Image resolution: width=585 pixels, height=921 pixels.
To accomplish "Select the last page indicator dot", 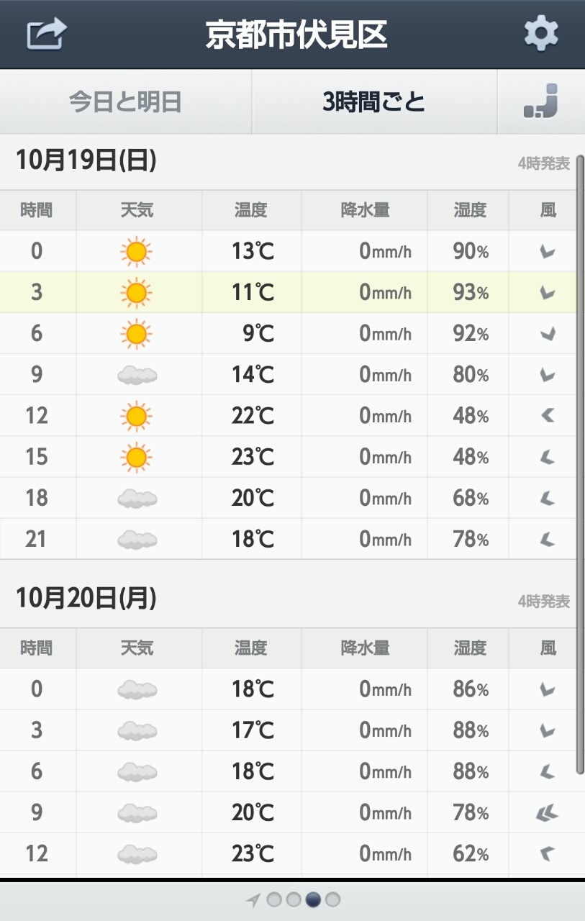I will (x=332, y=900).
